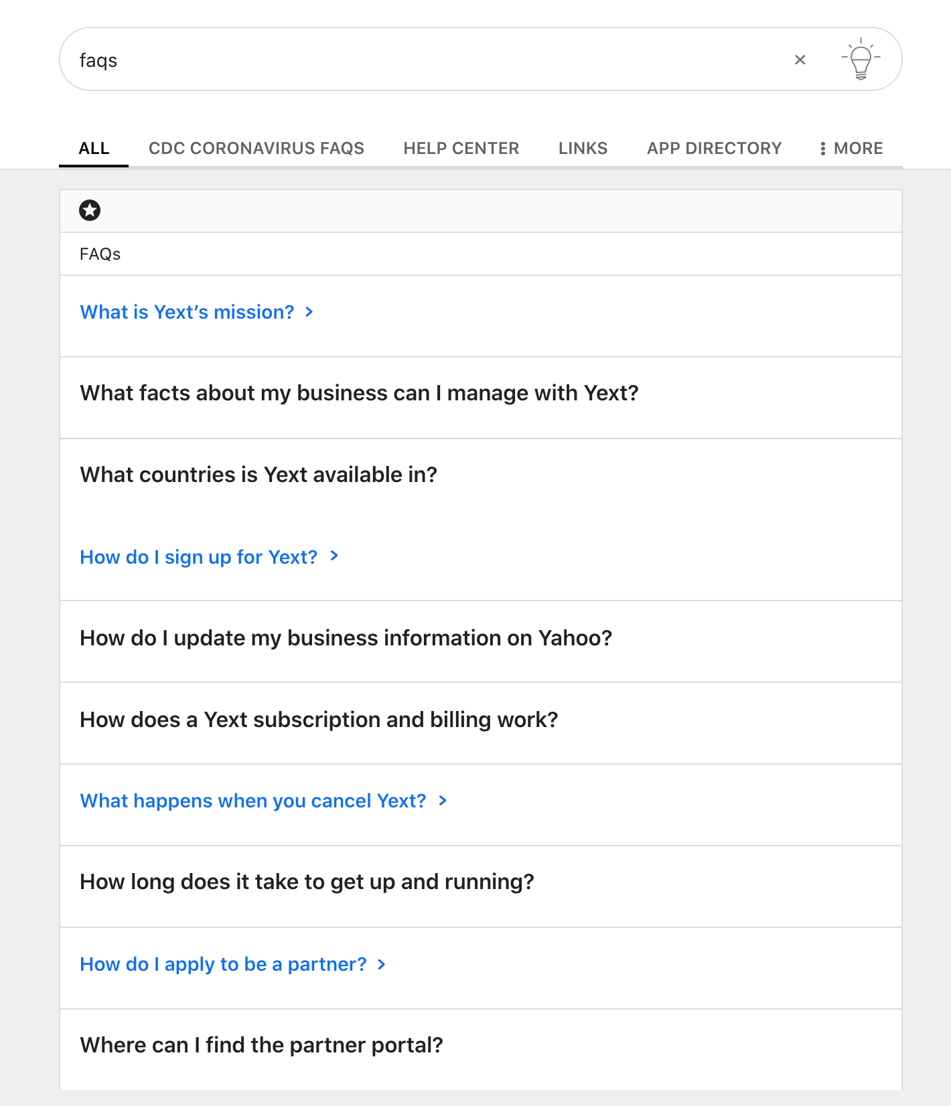
Task: Click the star badge icon above FAQs
Action: point(90,210)
